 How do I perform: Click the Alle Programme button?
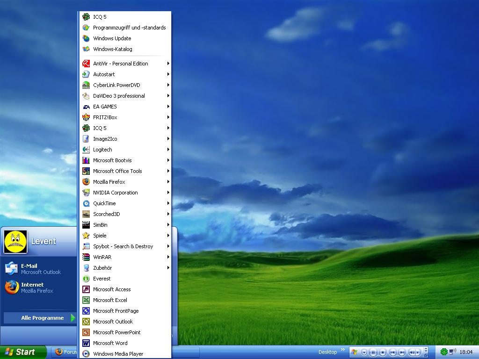coord(40,318)
